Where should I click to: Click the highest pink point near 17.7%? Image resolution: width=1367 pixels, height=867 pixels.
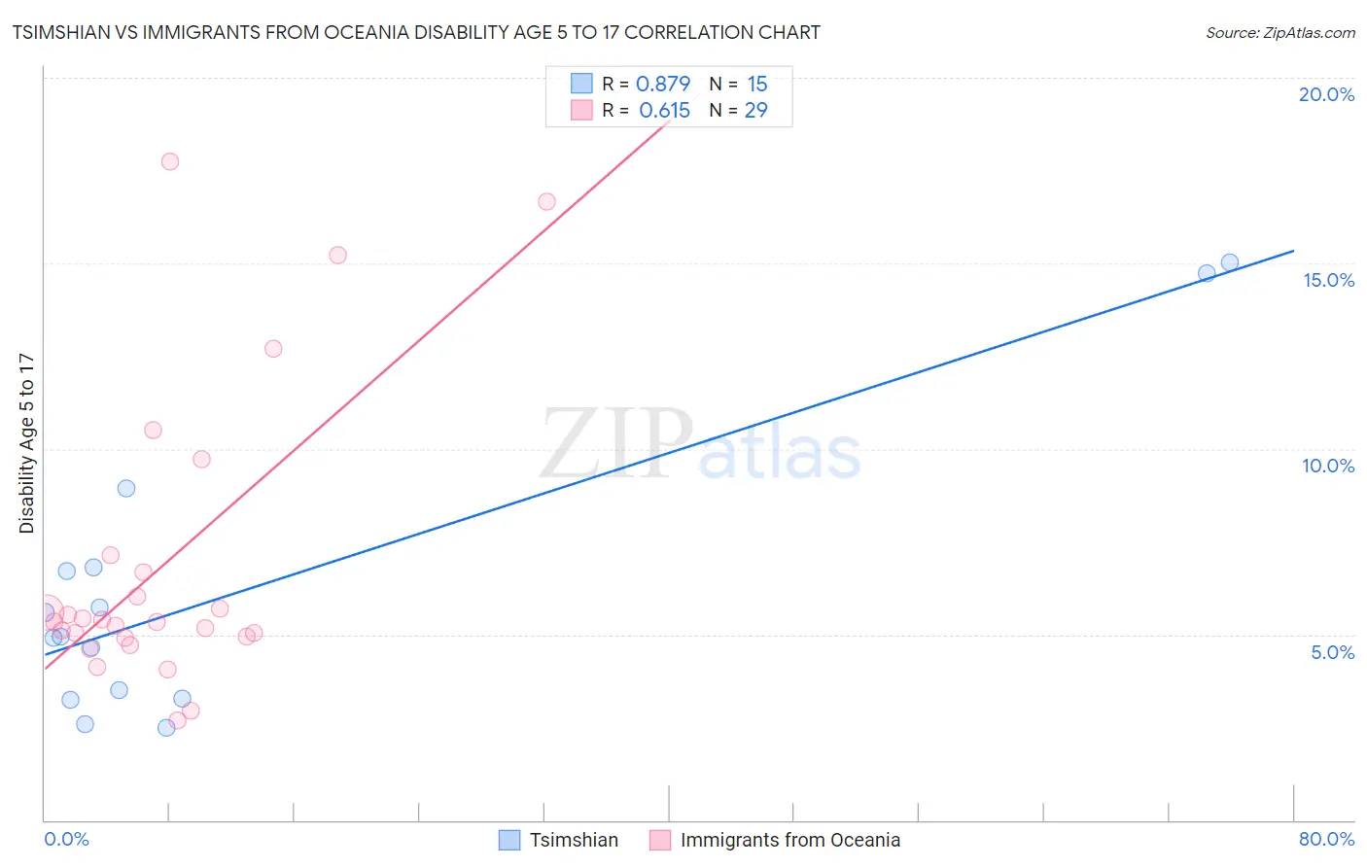click(x=170, y=161)
